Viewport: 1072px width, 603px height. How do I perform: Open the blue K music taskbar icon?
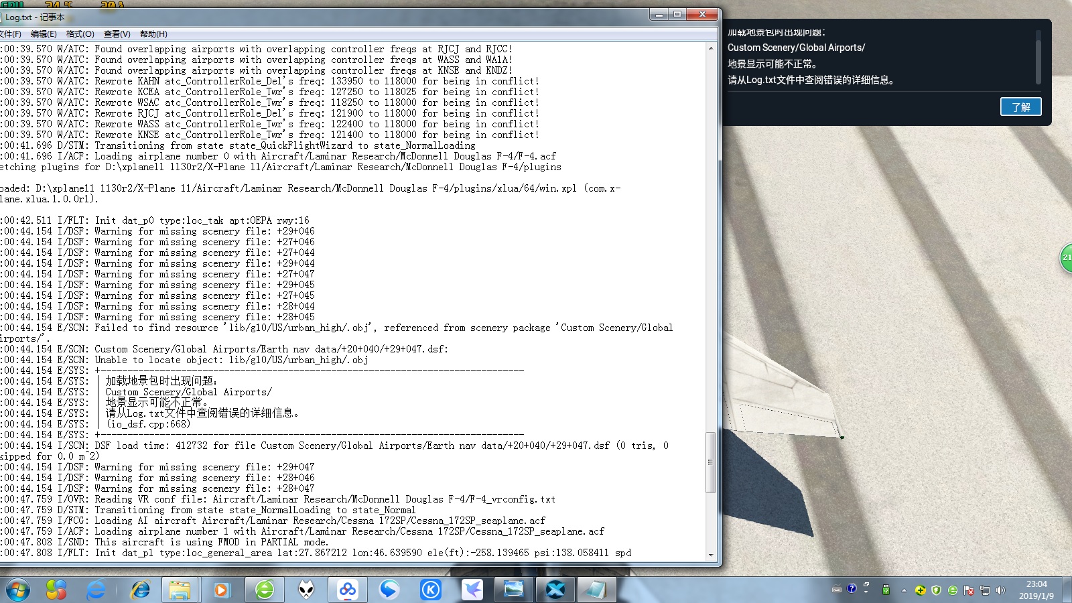[x=431, y=590]
